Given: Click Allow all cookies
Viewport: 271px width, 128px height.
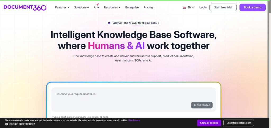Looking at the screenshot, I should click(x=209, y=123).
